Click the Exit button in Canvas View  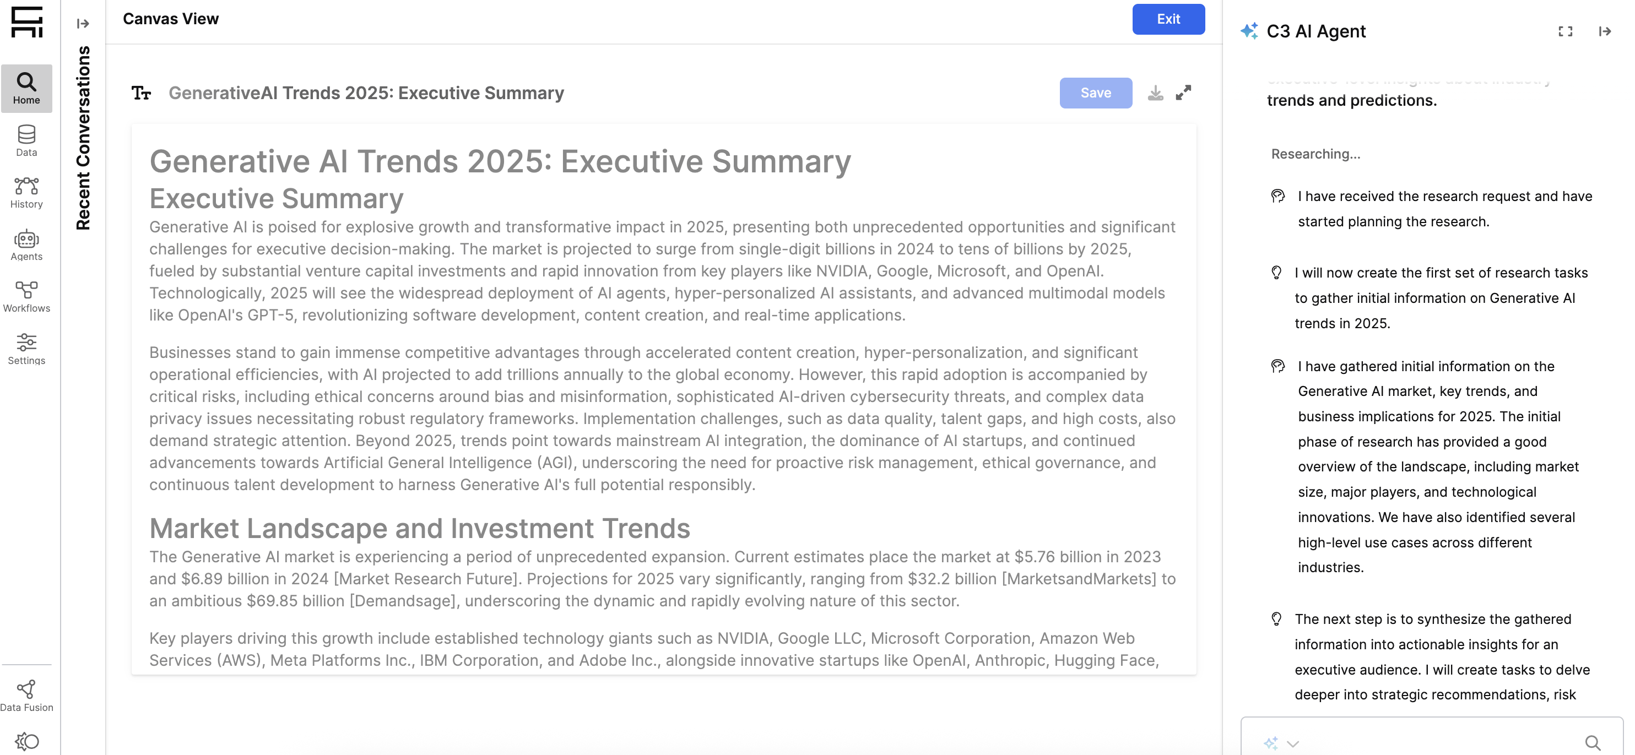[x=1168, y=19]
